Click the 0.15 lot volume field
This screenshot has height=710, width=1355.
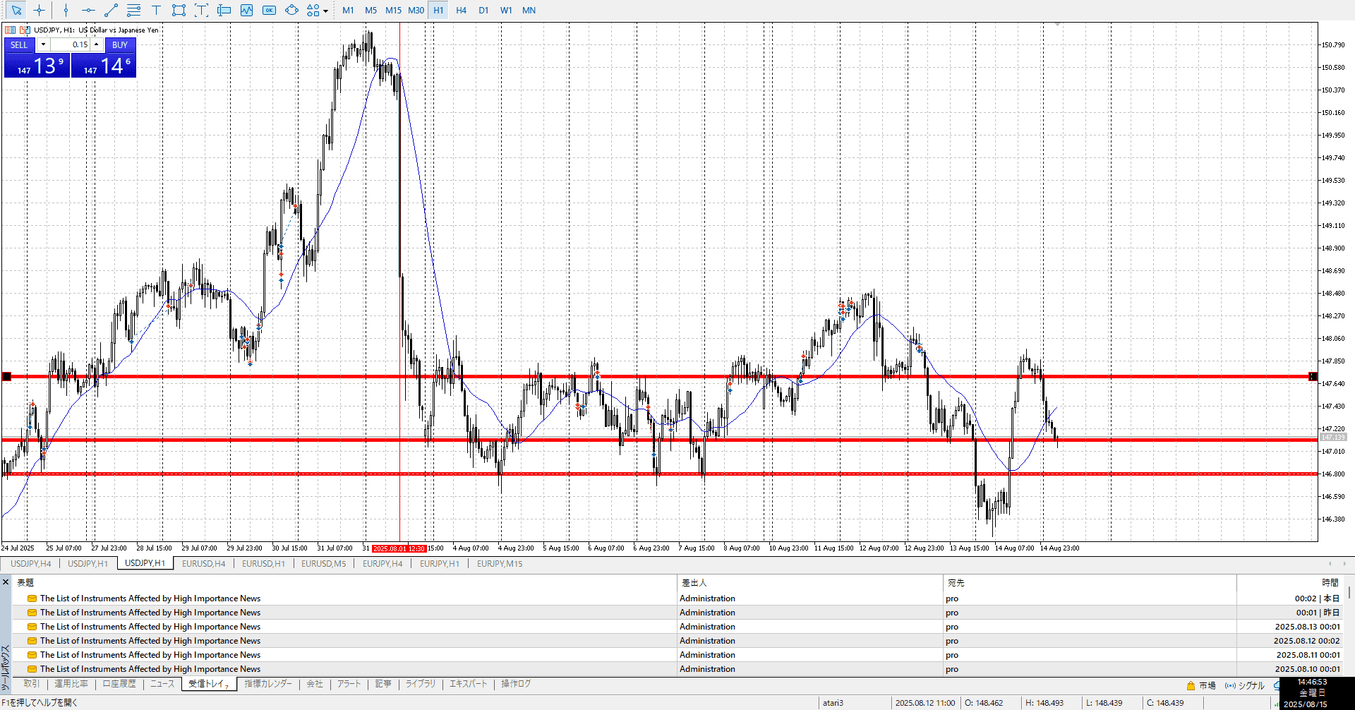point(71,44)
